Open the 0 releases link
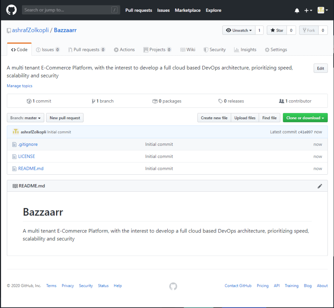Screen dimensions: 334x308 coord(231,101)
